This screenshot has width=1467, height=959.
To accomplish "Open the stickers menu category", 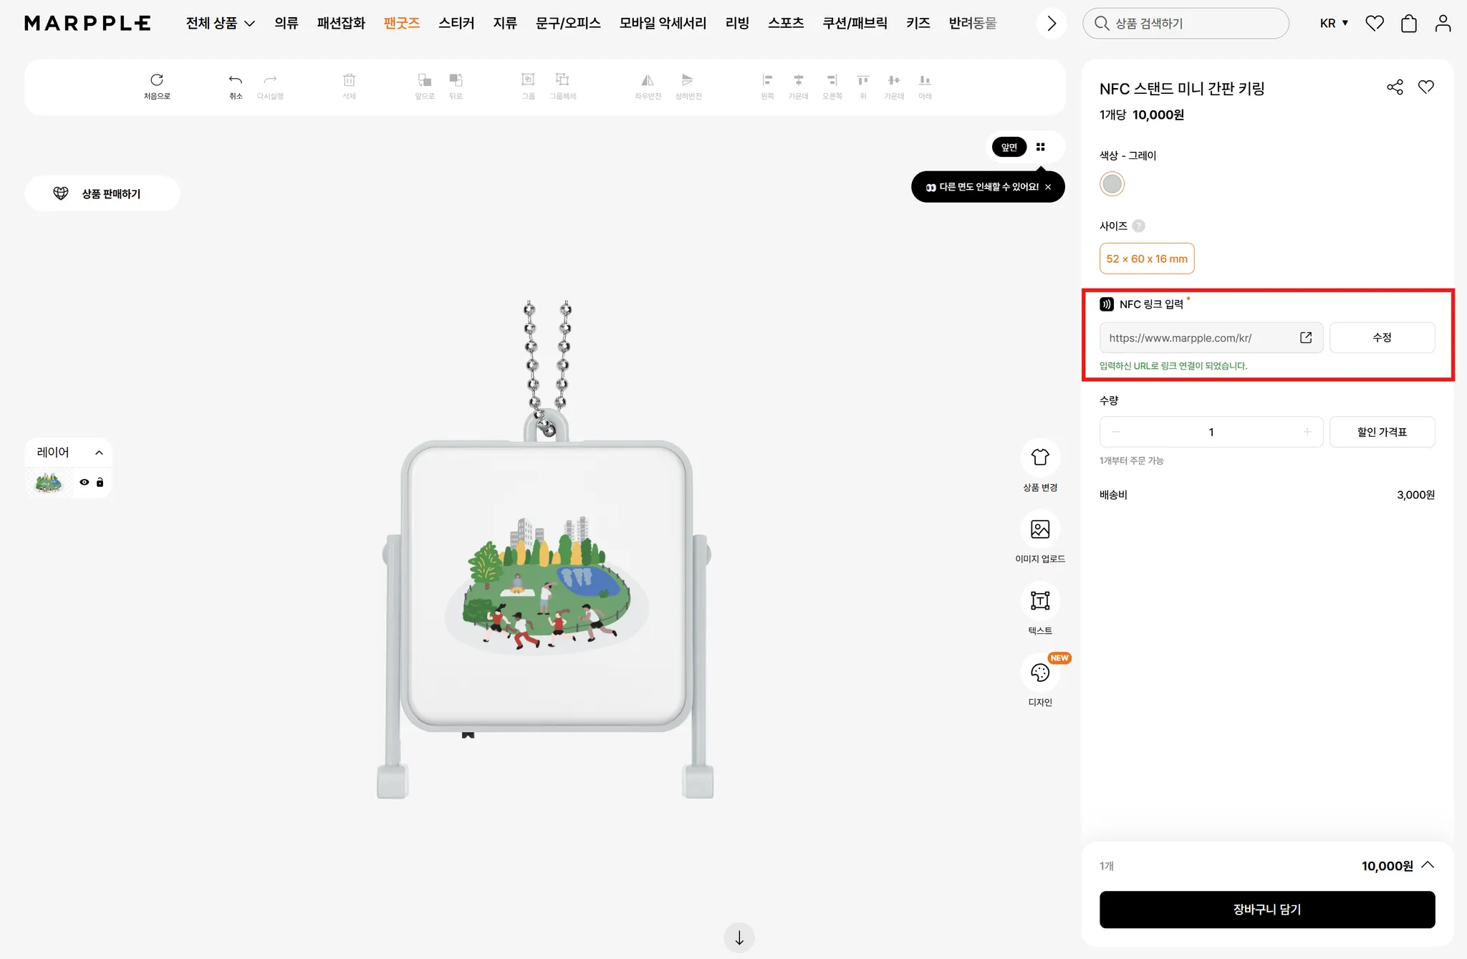I will [x=456, y=24].
